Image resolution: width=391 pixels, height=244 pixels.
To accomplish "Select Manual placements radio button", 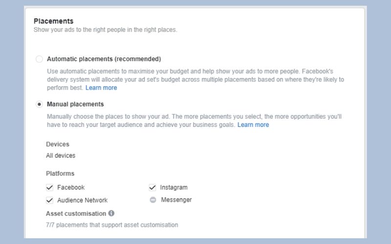I will 39,104.
